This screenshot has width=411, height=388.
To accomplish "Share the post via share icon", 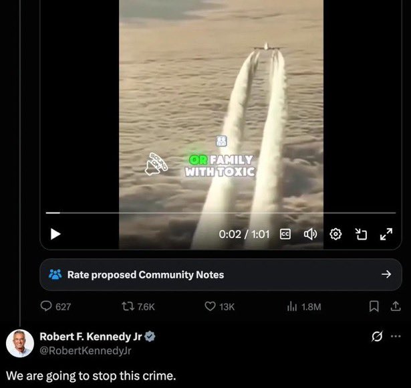I will click(x=396, y=306).
